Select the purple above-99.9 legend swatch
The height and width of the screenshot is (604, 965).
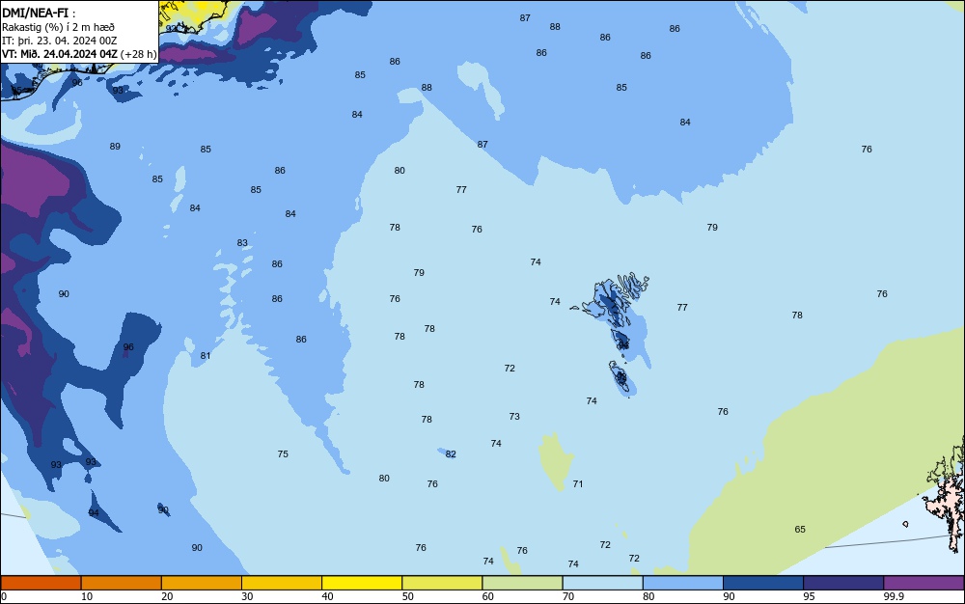tap(924, 583)
